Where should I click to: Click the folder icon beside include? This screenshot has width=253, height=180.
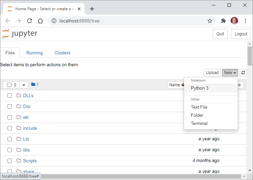19,128
